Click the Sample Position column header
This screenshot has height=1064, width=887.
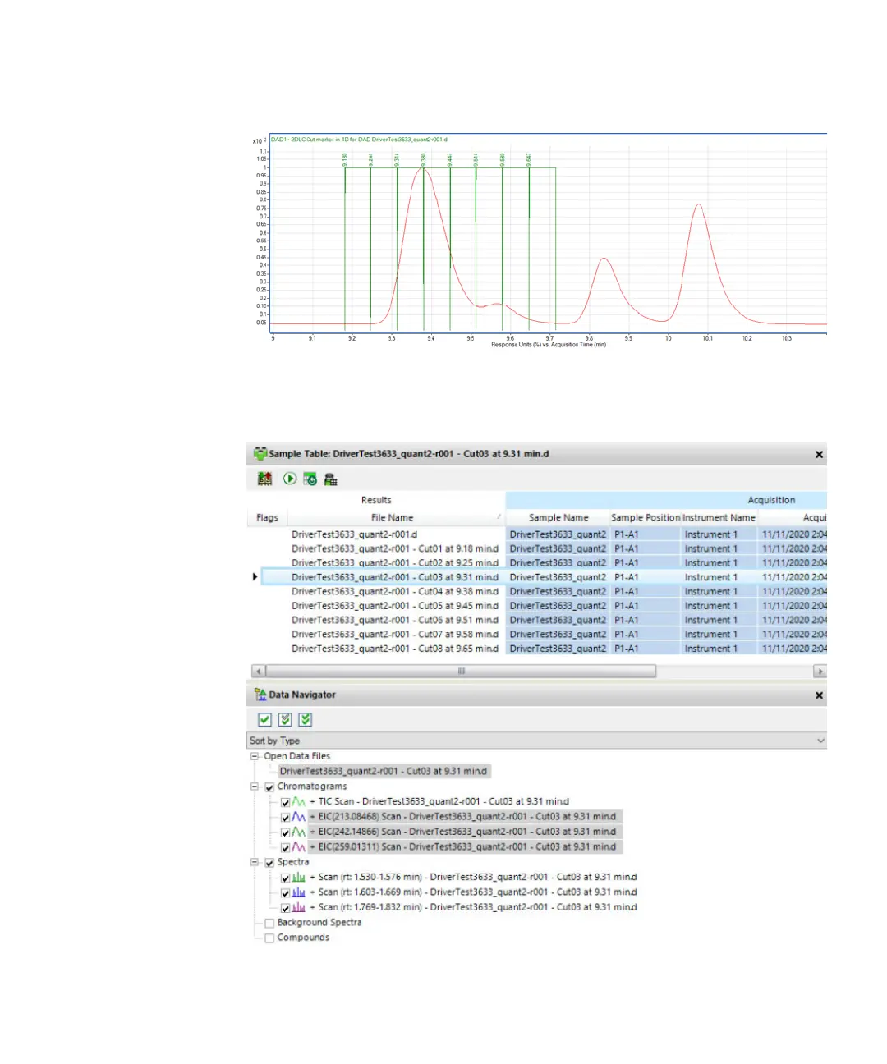[645, 517]
